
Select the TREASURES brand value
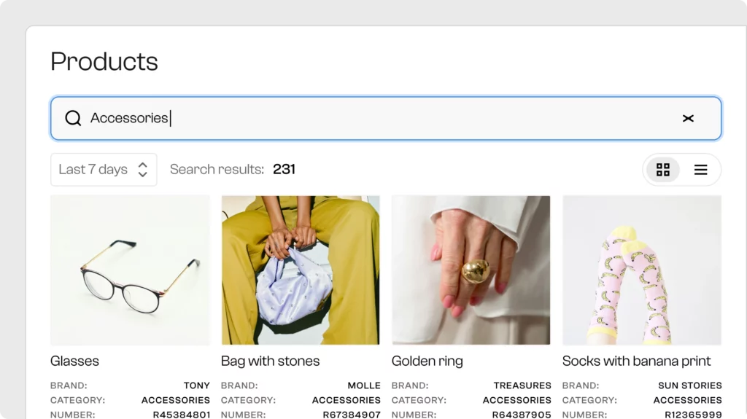pyautogui.click(x=522, y=385)
